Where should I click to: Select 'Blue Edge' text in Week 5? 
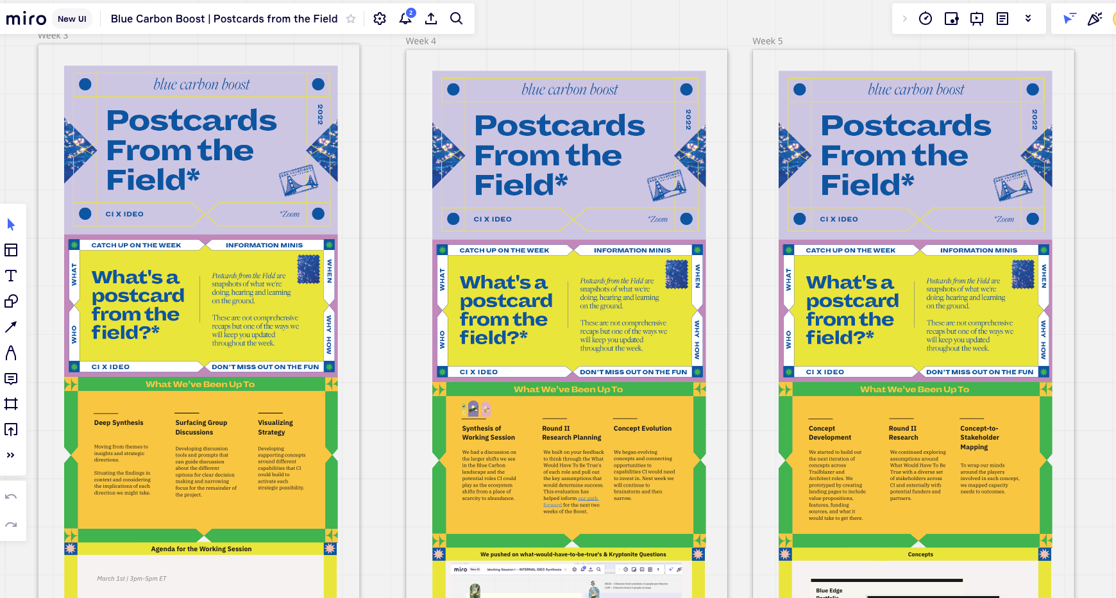click(x=829, y=590)
